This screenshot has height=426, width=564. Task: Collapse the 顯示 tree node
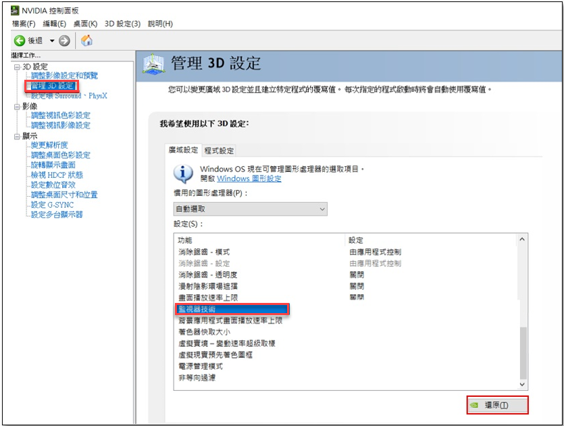(x=16, y=137)
